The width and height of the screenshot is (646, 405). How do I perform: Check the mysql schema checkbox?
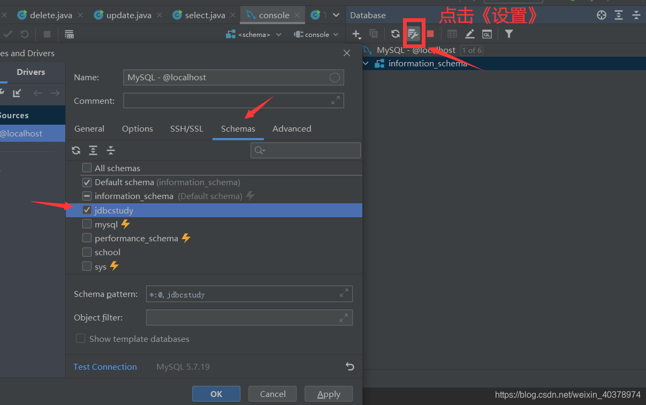tap(87, 224)
